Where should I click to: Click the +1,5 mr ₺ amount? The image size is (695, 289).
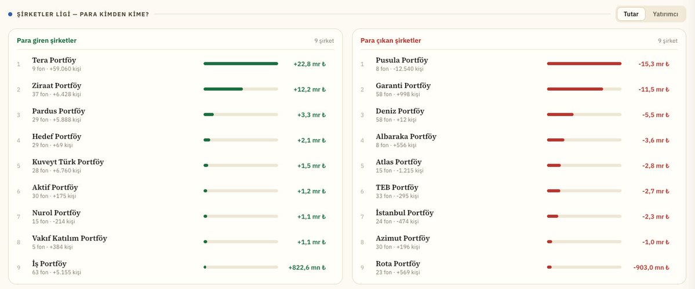(312, 166)
